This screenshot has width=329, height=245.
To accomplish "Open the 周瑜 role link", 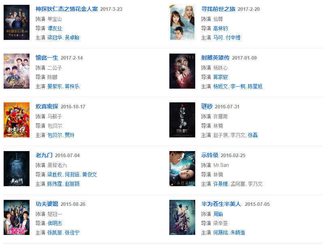I will coord(218,214).
